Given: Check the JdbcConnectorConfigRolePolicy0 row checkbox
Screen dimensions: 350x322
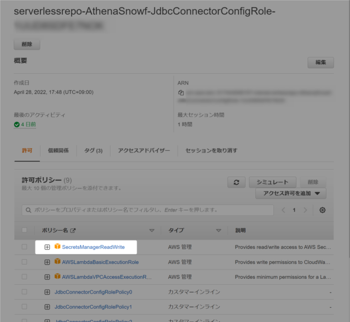Looking at the screenshot, I should coord(24,292).
